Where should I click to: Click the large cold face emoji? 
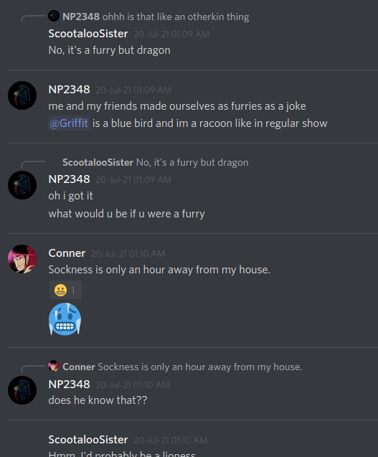click(65, 319)
